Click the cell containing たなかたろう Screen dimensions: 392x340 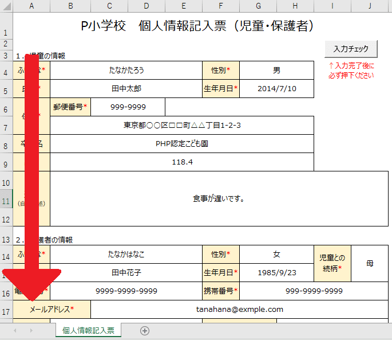(x=126, y=70)
